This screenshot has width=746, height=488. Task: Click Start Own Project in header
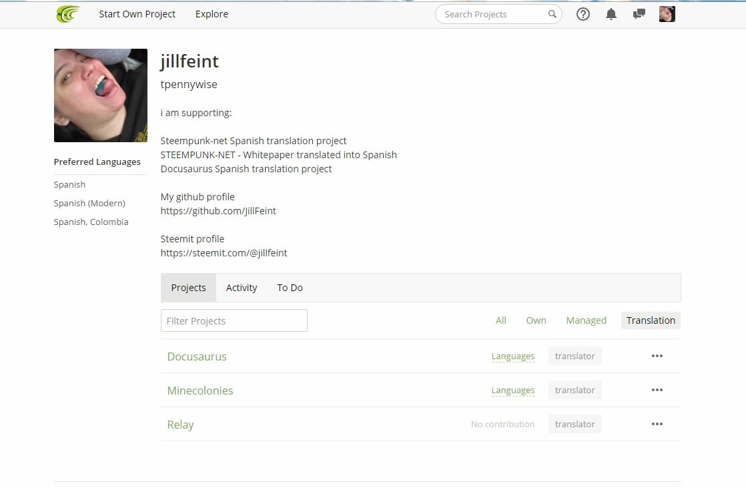pyautogui.click(x=137, y=14)
